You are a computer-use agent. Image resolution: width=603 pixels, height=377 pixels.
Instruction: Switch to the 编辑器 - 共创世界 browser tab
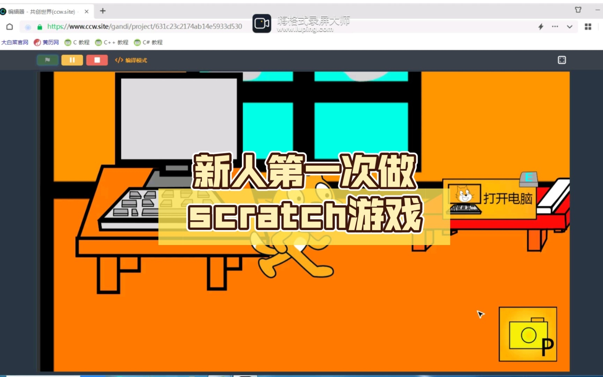click(42, 12)
